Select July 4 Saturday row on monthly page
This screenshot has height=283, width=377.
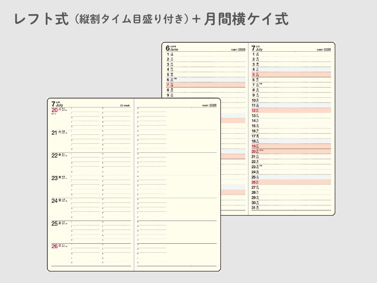[x=291, y=69]
